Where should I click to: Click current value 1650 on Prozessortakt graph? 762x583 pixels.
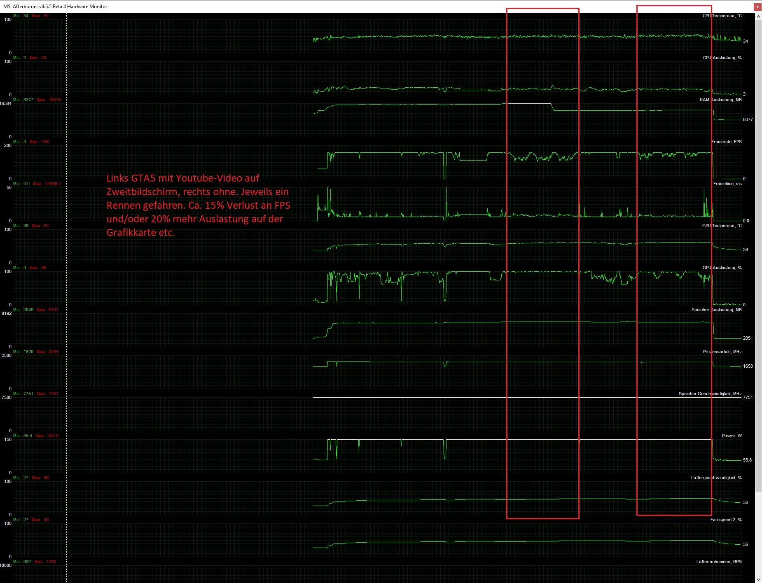tap(748, 366)
